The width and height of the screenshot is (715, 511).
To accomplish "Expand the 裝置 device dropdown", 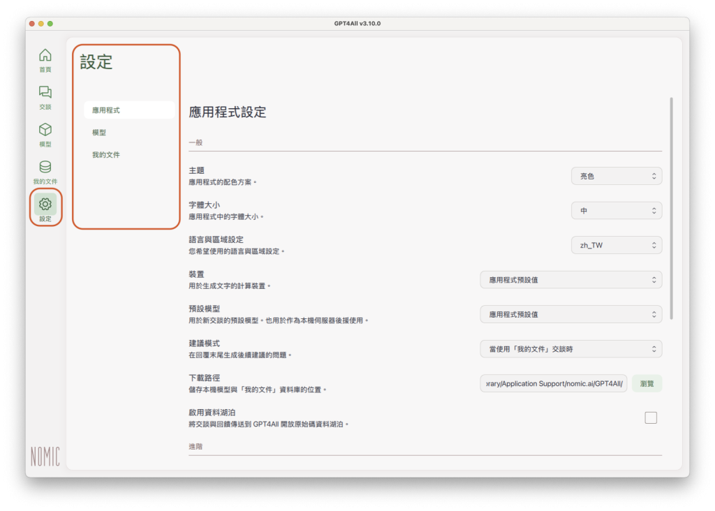I will pos(570,279).
